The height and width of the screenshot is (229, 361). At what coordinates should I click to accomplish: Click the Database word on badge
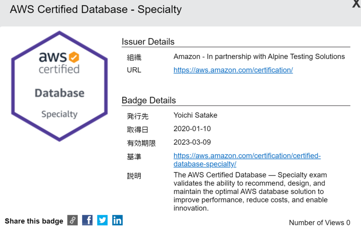(60, 93)
